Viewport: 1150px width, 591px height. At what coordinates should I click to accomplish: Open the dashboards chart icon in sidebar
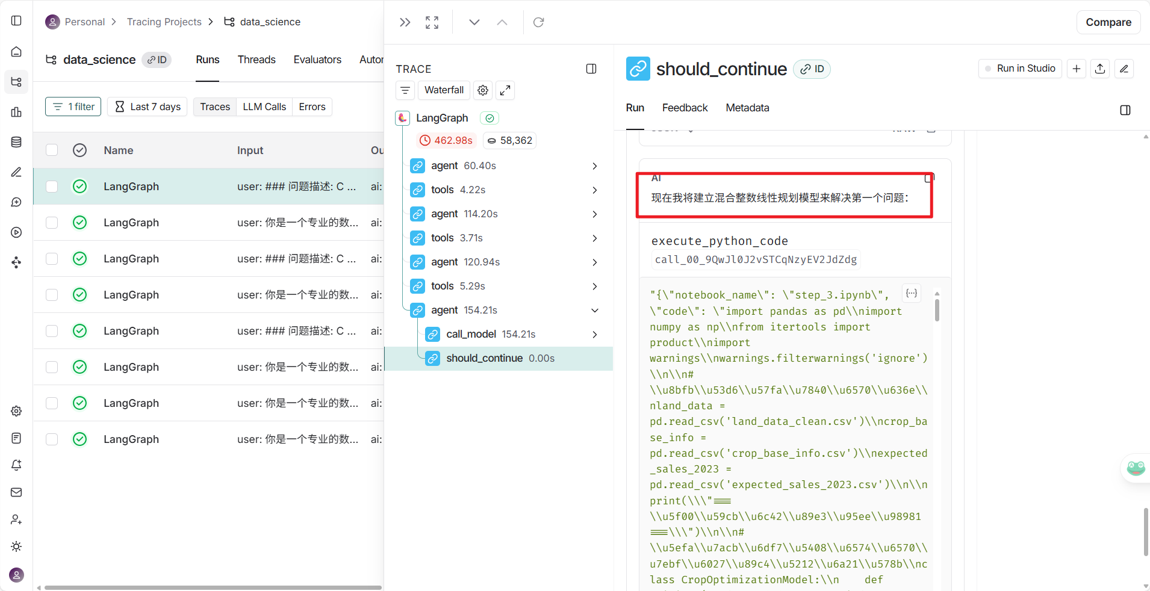tap(16, 112)
